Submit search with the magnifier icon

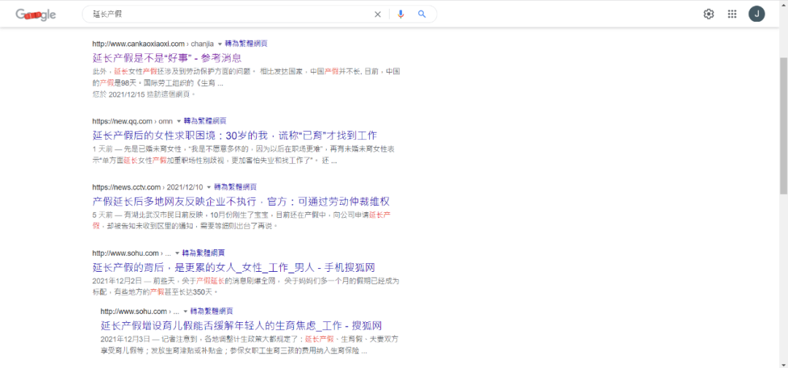pyautogui.click(x=422, y=14)
